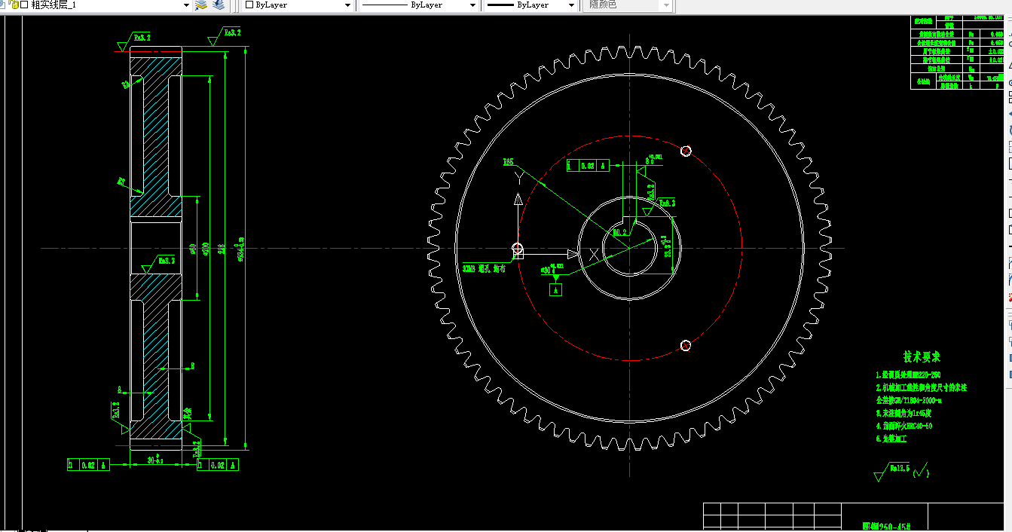
Task: Open the ByLayer color control dropdown
Action: (x=347, y=5)
